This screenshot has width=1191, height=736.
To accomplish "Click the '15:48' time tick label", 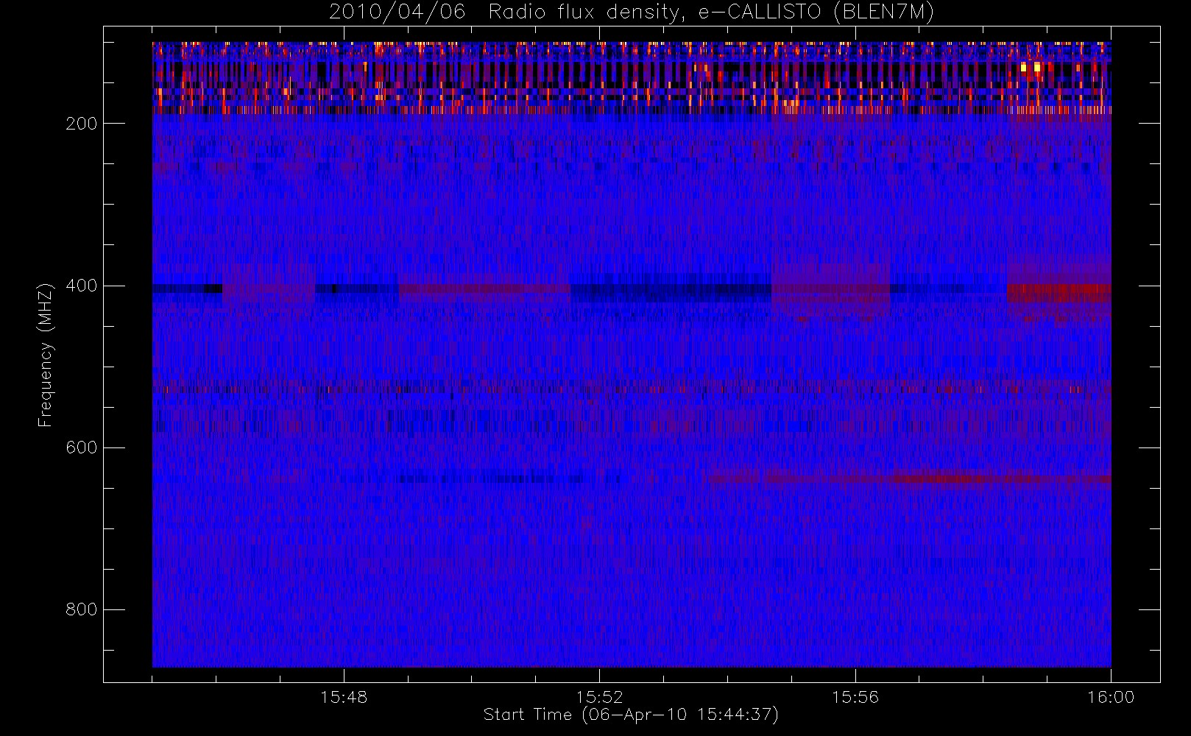I will click(344, 697).
